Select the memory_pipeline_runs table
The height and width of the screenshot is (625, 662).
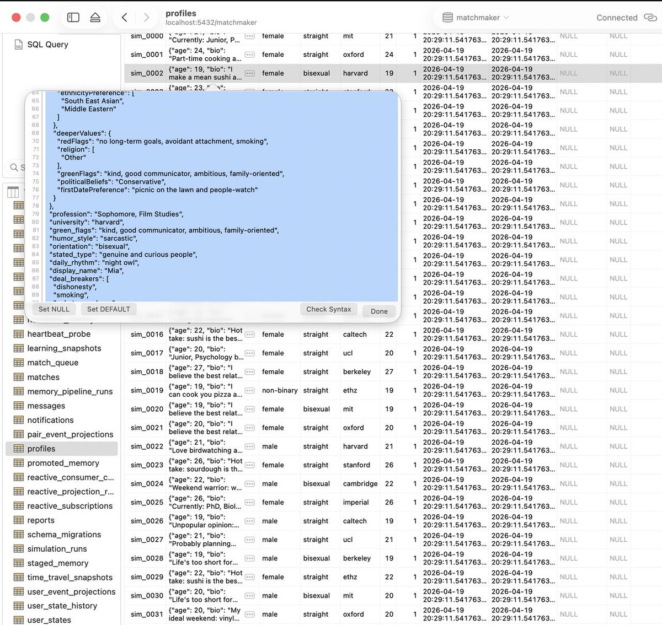pos(70,391)
